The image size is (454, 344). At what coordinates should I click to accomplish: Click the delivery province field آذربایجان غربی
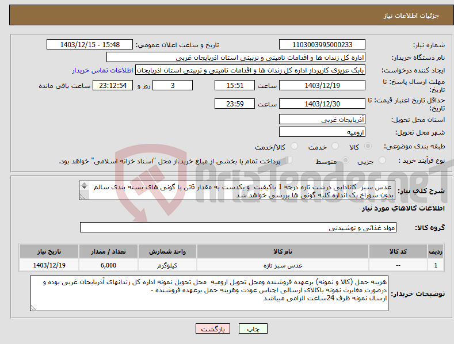click(322, 119)
